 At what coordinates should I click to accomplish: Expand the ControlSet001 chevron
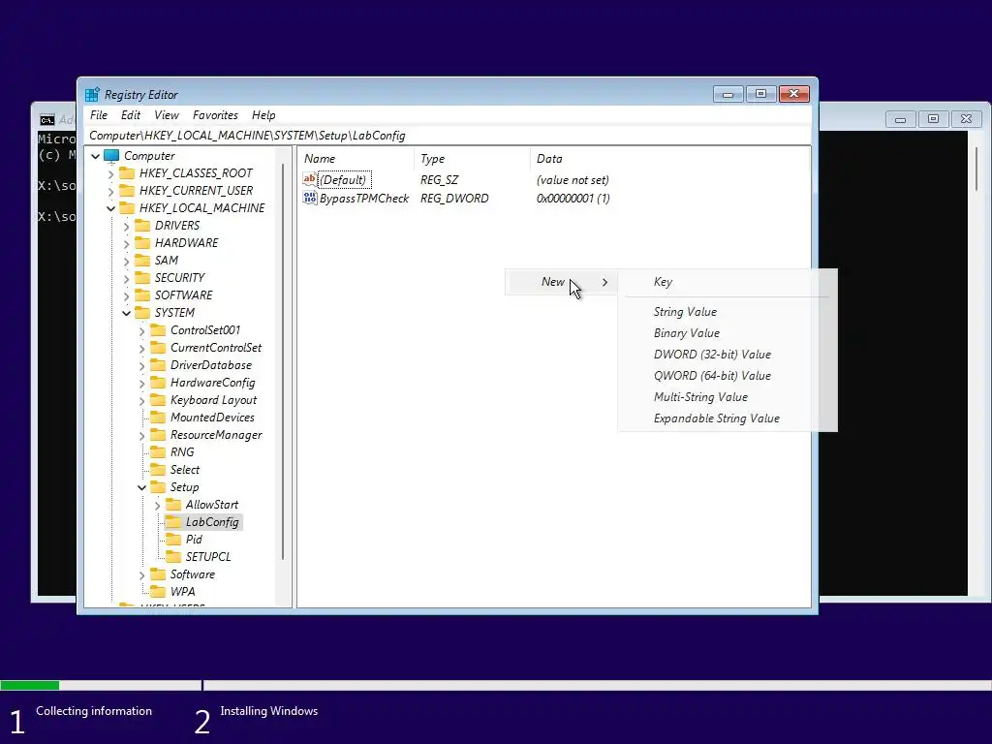(142, 330)
